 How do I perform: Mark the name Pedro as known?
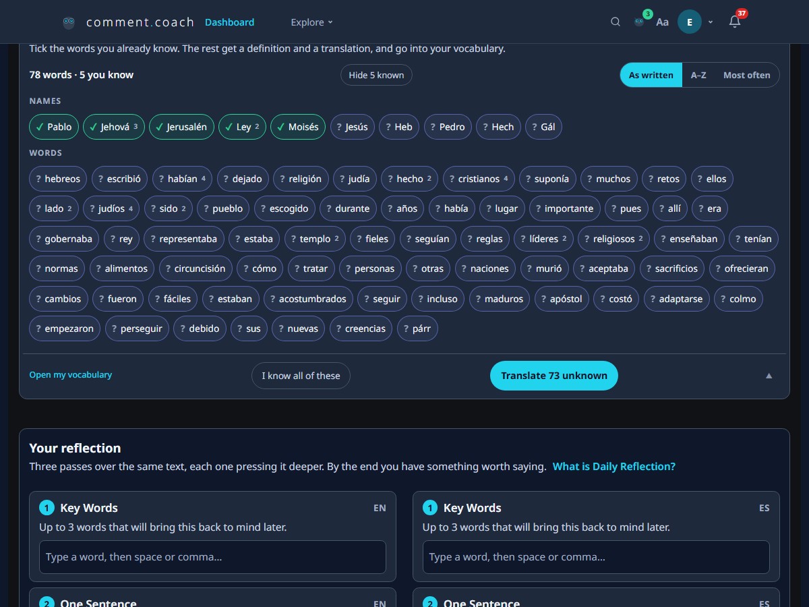pos(448,127)
